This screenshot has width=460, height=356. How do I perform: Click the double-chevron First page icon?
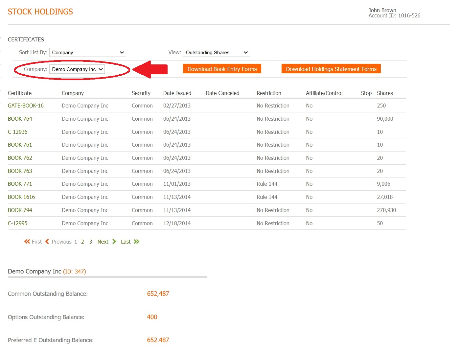[27, 242]
